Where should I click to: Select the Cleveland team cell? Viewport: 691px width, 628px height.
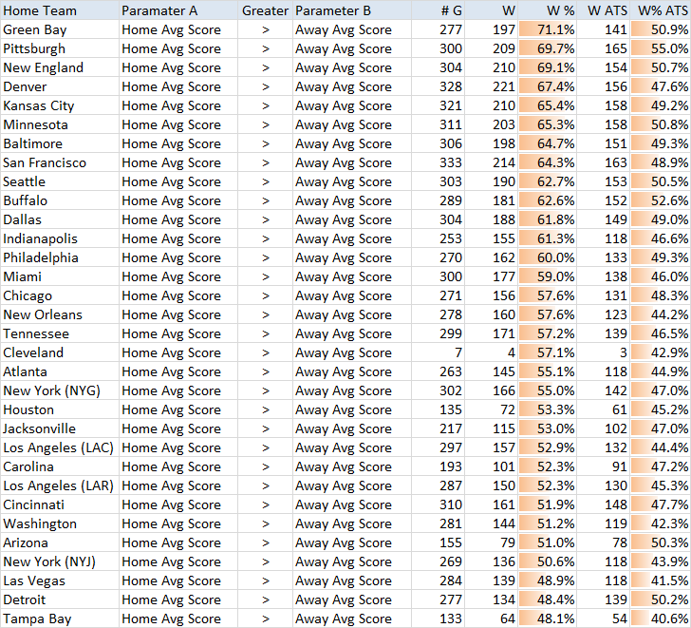tap(60, 352)
